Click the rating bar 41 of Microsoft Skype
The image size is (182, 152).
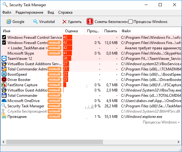coord(68,53)
